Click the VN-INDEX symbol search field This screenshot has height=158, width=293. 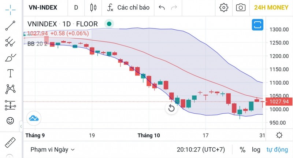point(43,7)
